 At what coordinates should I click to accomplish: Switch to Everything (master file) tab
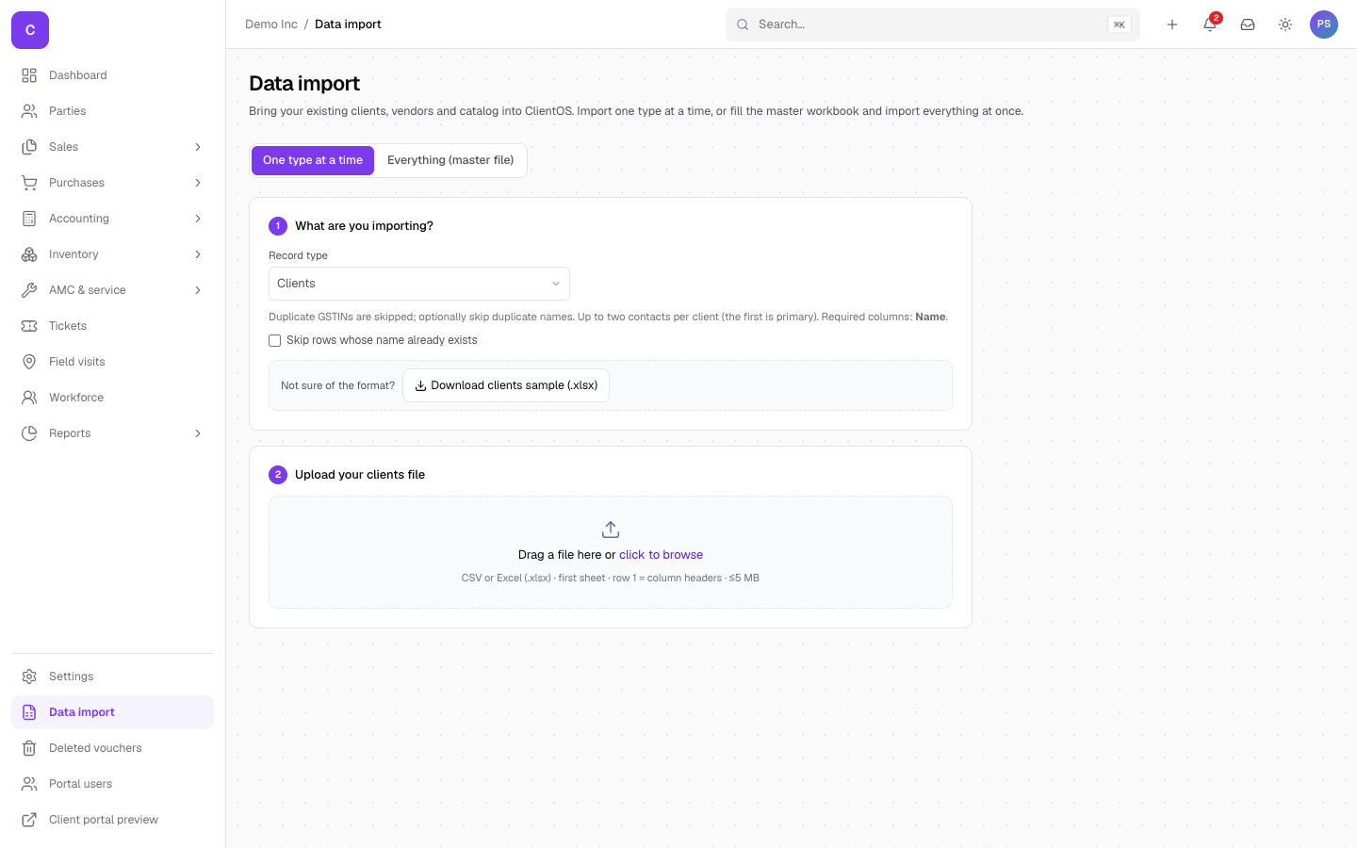450,160
